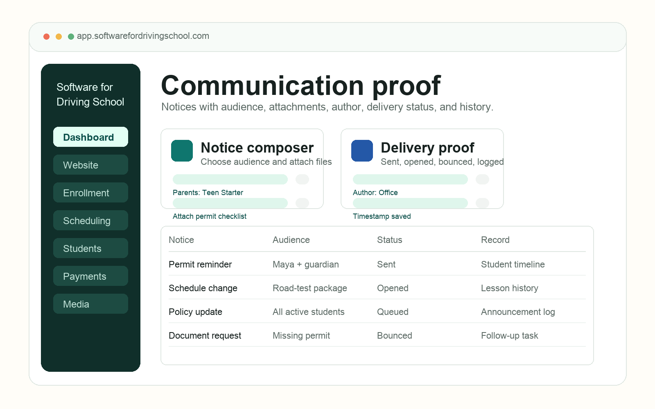Click the Notice column header
Image resolution: width=655 pixels, height=409 pixels.
point(181,240)
